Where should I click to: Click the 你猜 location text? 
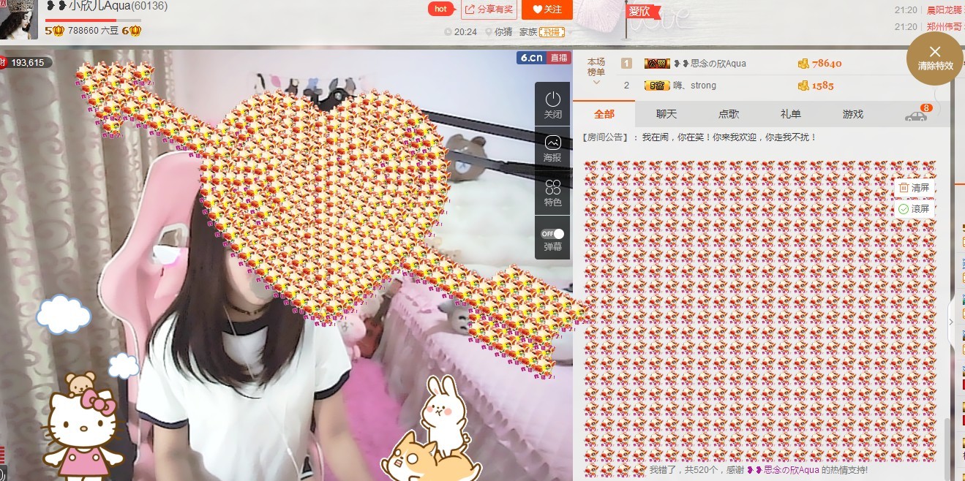pyautogui.click(x=503, y=31)
